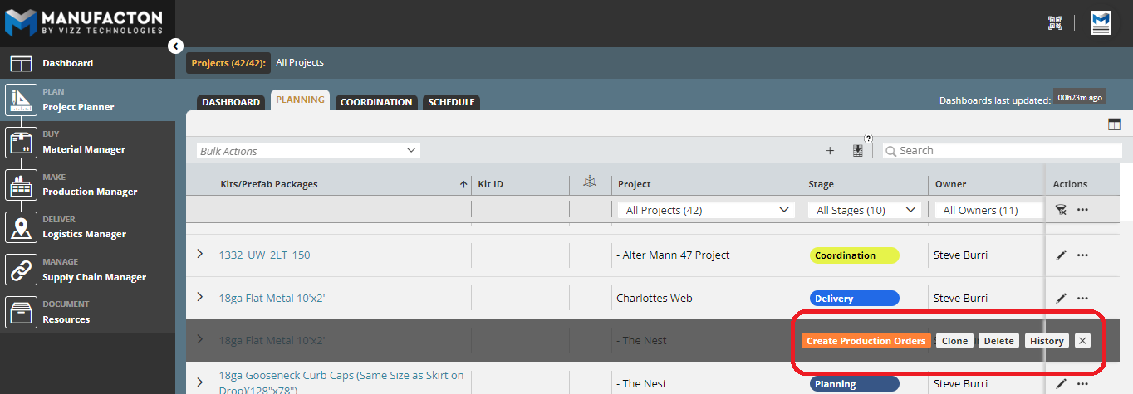The width and height of the screenshot is (1133, 394).
Task: Click the 3D model column header icon
Action: pos(590,183)
